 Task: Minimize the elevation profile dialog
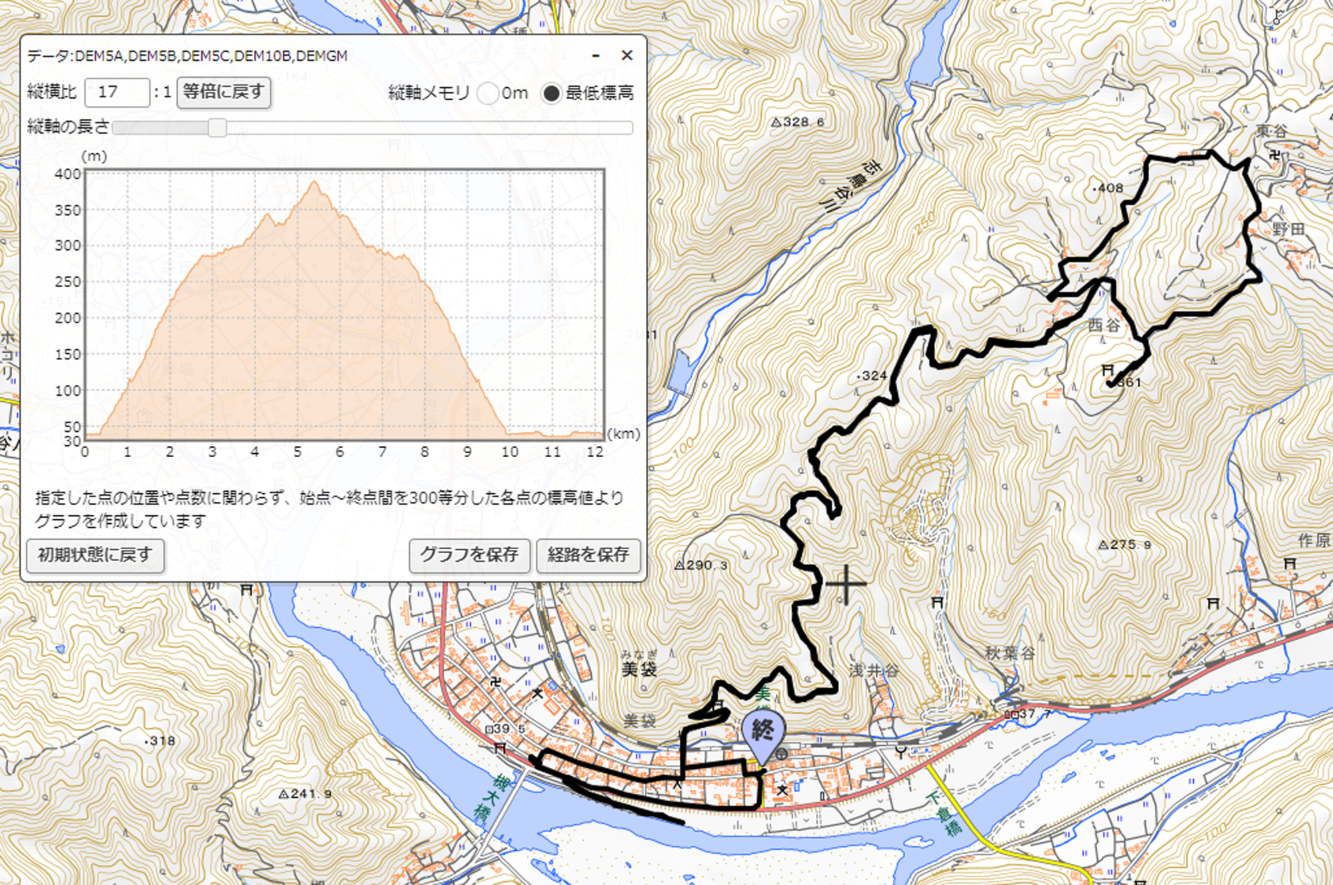pos(596,56)
